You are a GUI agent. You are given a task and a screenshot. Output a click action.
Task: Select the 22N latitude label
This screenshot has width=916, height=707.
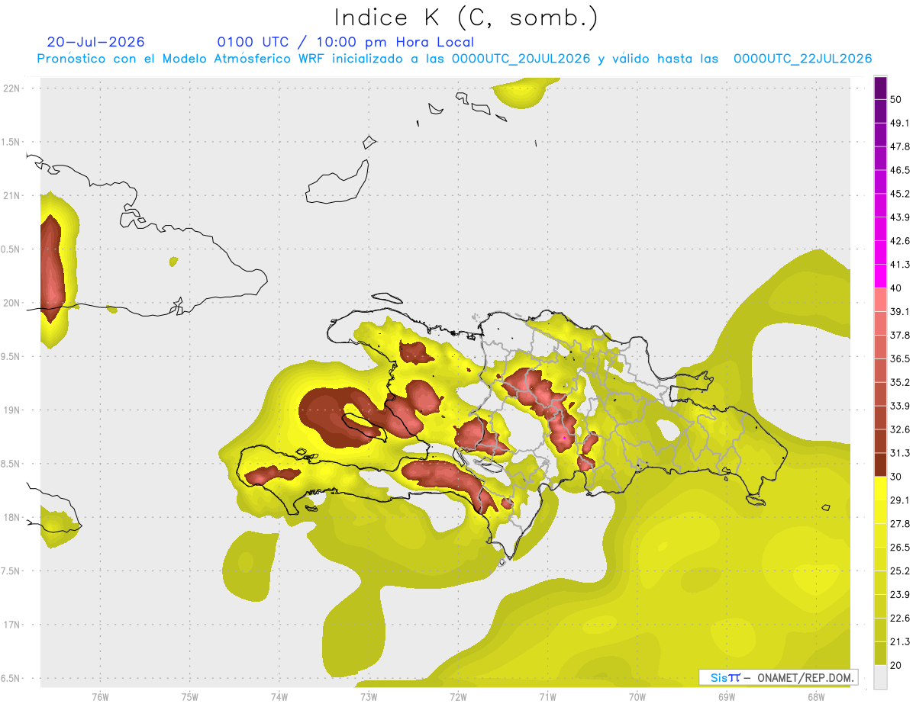(x=12, y=88)
